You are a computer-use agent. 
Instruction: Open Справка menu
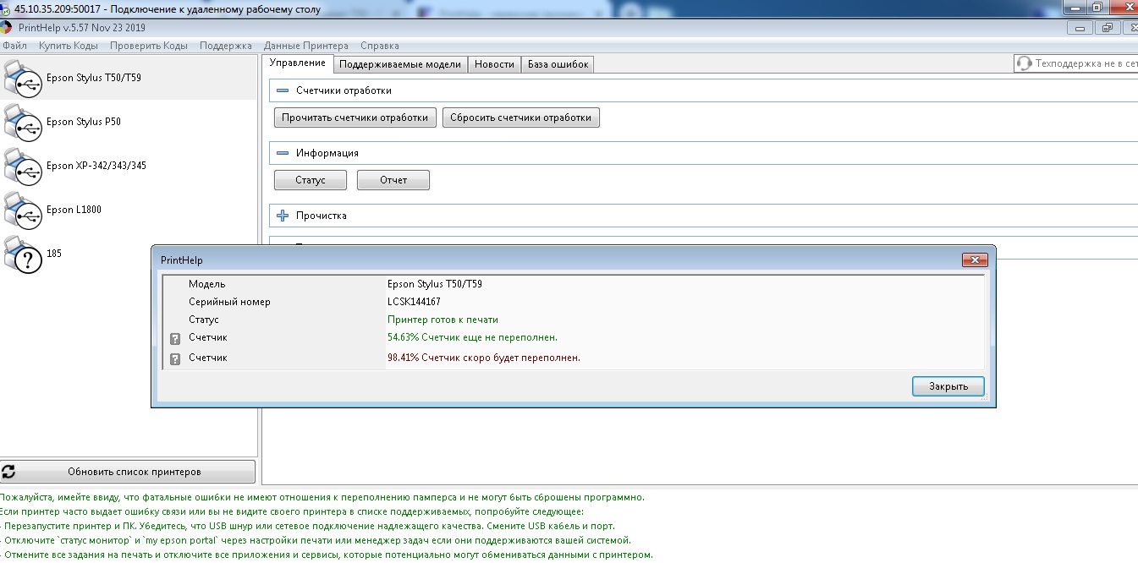coord(380,46)
